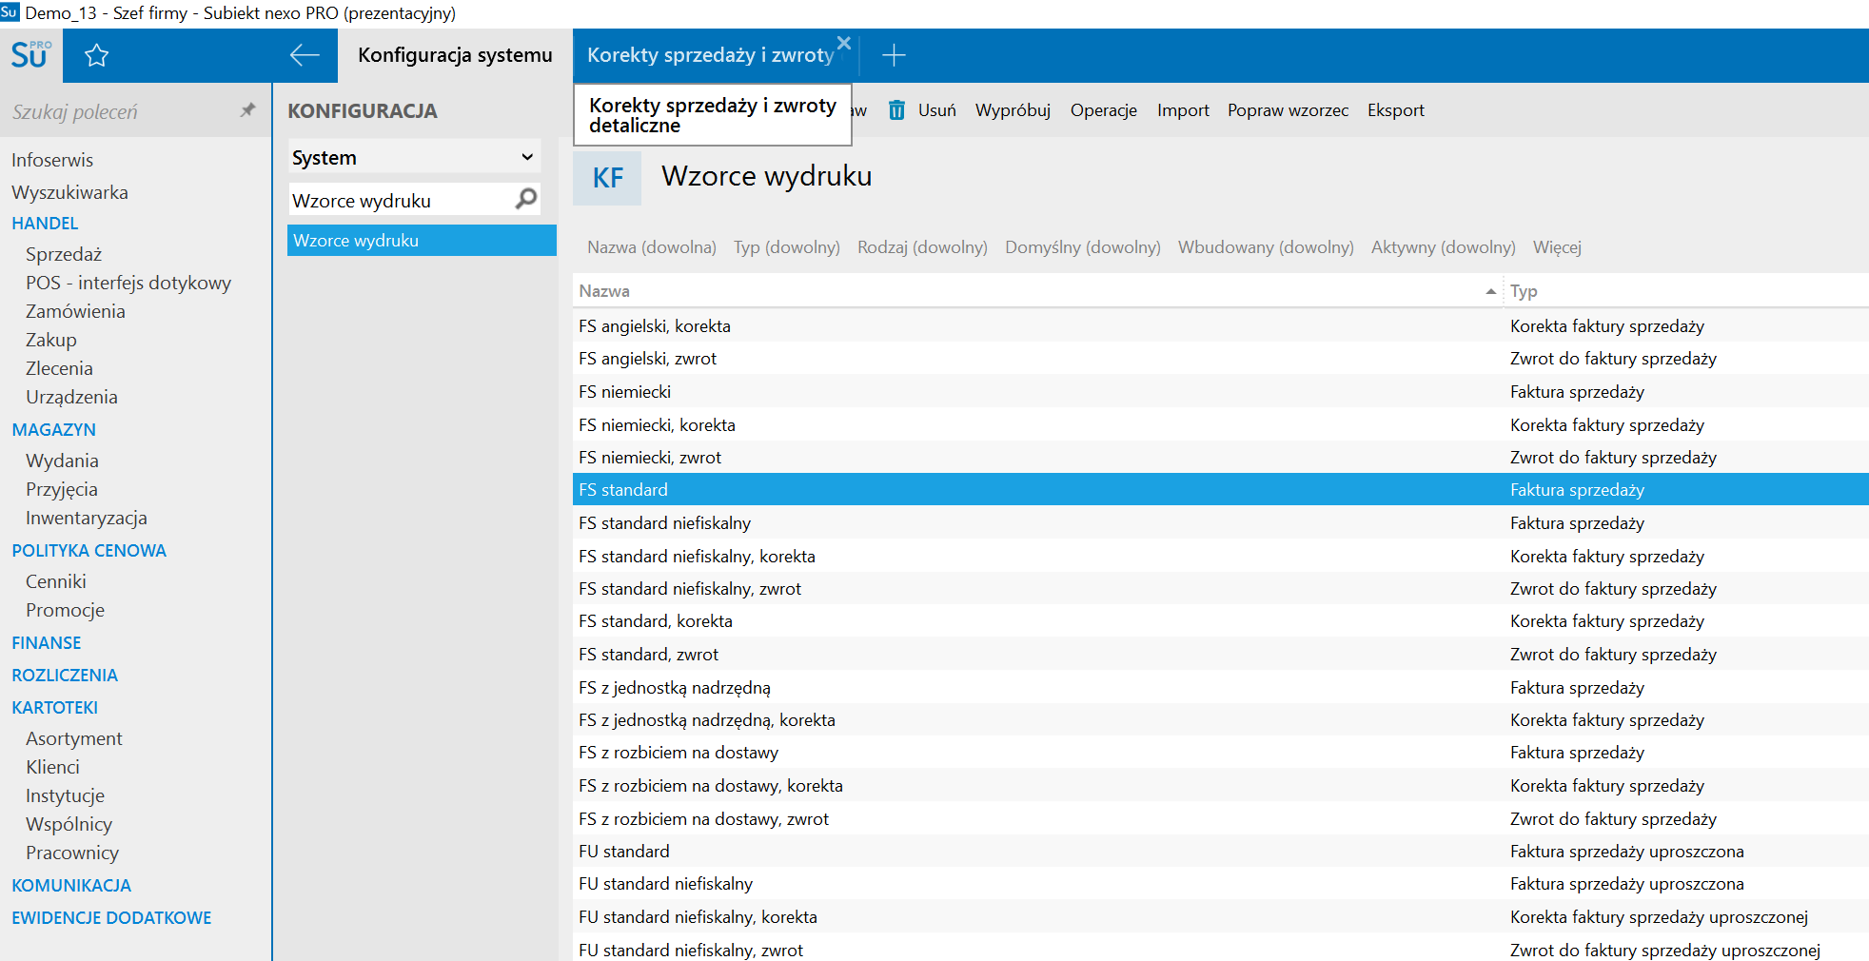Select the 'FS z rozbiciem na dostawy, zwrot' row
The height and width of the screenshot is (961, 1869).
tap(1220, 819)
